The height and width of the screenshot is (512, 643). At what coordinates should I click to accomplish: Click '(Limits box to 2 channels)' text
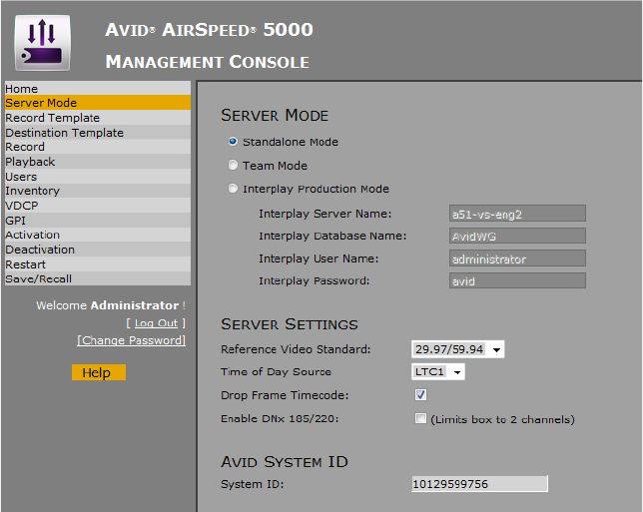502,419
